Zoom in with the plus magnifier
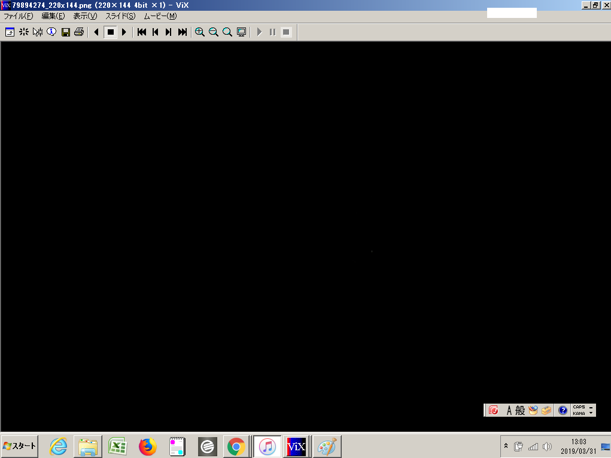 pyautogui.click(x=199, y=32)
